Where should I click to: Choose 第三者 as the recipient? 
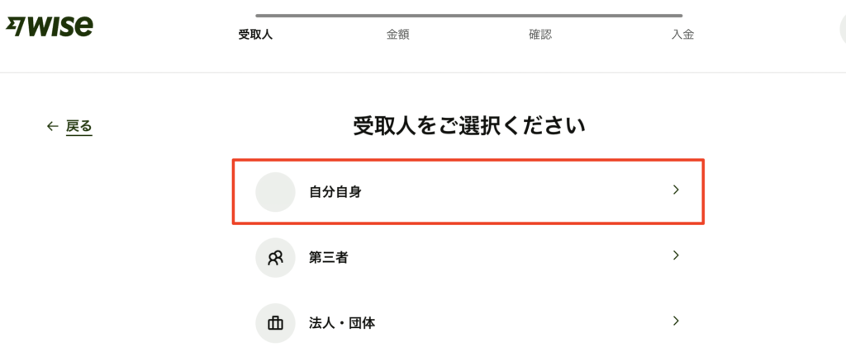468,258
